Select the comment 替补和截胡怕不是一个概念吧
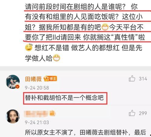151x137 pixels. (64, 98)
